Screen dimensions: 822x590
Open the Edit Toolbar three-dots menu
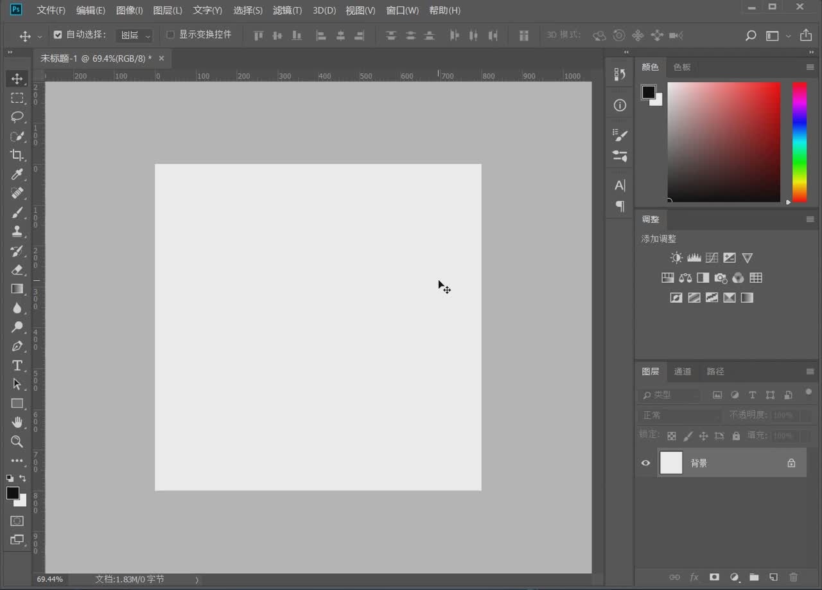pyautogui.click(x=17, y=461)
